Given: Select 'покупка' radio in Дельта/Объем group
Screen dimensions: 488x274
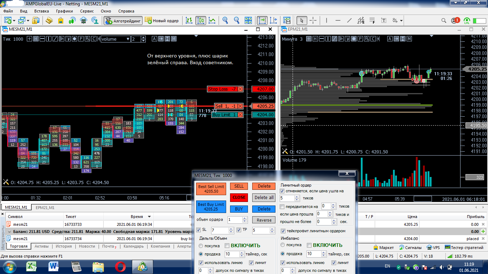Looking at the screenshot, I should click(201, 245).
